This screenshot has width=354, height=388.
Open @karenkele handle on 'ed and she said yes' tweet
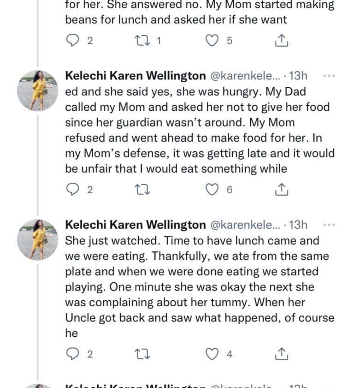pyautogui.click(x=245, y=76)
